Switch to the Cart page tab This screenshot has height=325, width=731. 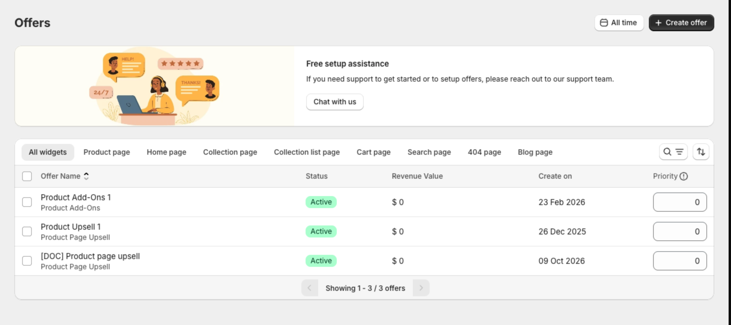click(374, 152)
